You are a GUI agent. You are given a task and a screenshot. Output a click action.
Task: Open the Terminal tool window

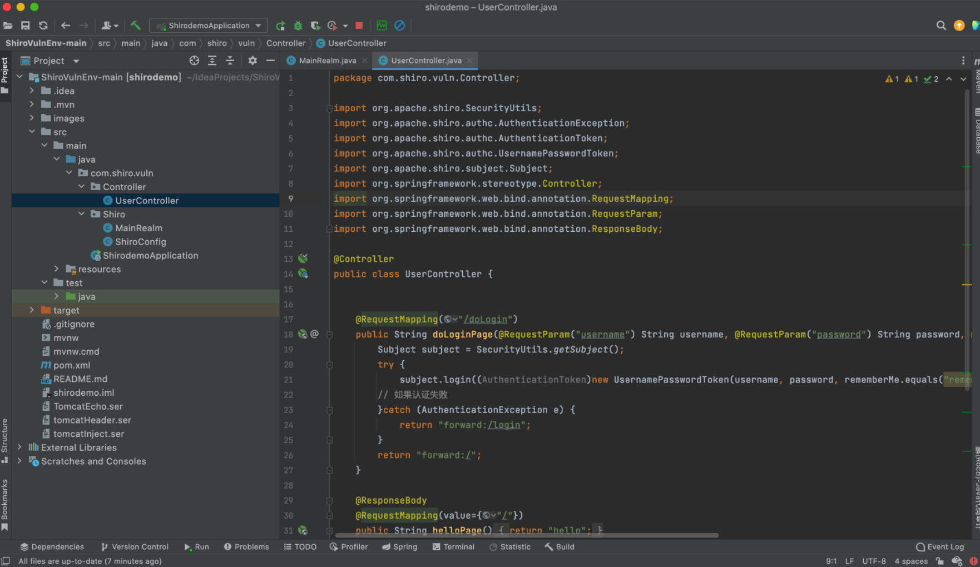coord(453,547)
